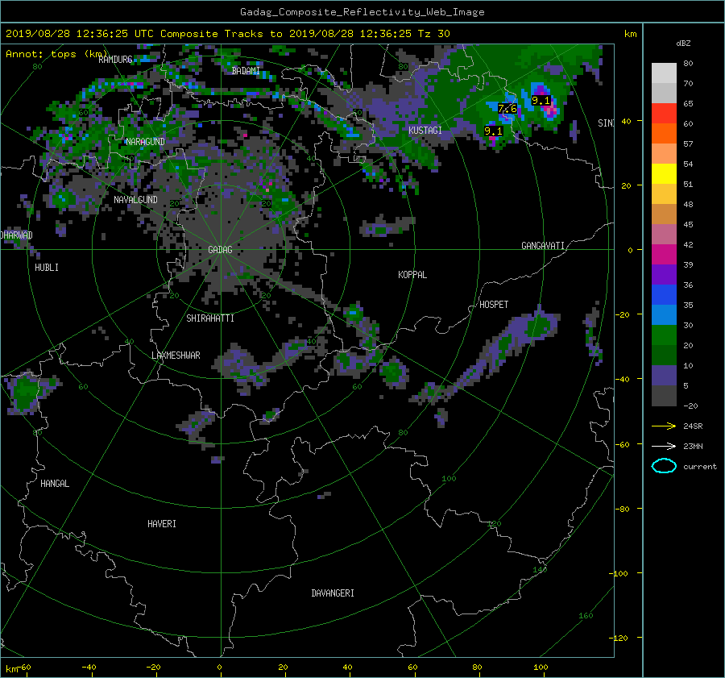Viewport: 725px width, 678px height.
Task: Click the KOPPAL town label
Action: (412, 275)
